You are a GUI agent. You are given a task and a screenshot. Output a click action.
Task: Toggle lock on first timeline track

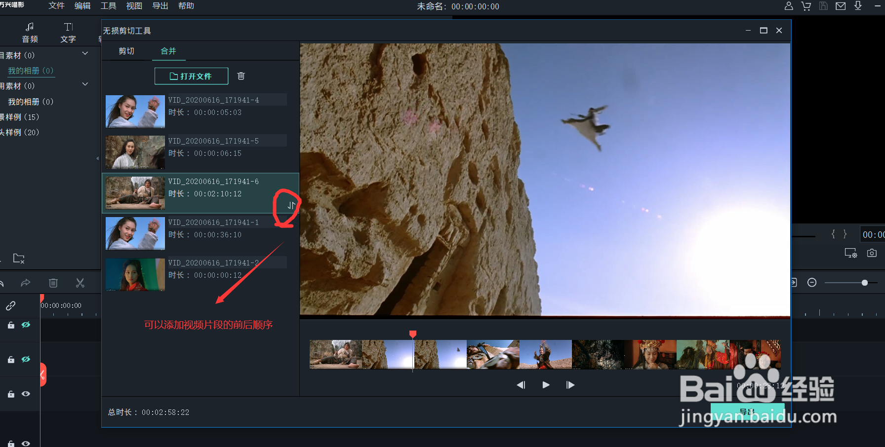coord(11,325)
